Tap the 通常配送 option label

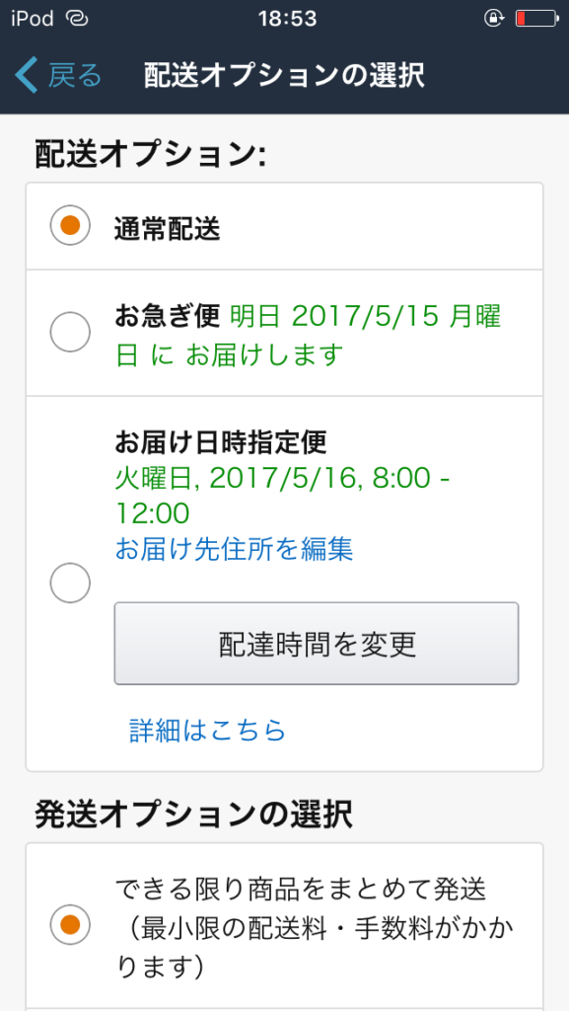168,228
